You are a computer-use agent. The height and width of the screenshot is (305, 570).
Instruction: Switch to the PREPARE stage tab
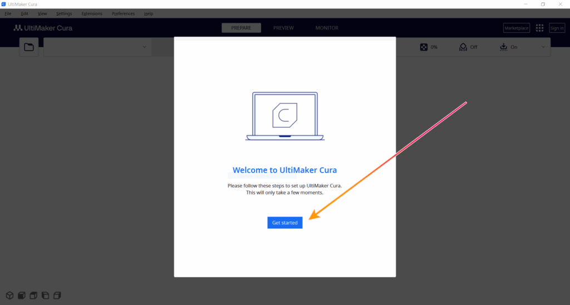241,28
